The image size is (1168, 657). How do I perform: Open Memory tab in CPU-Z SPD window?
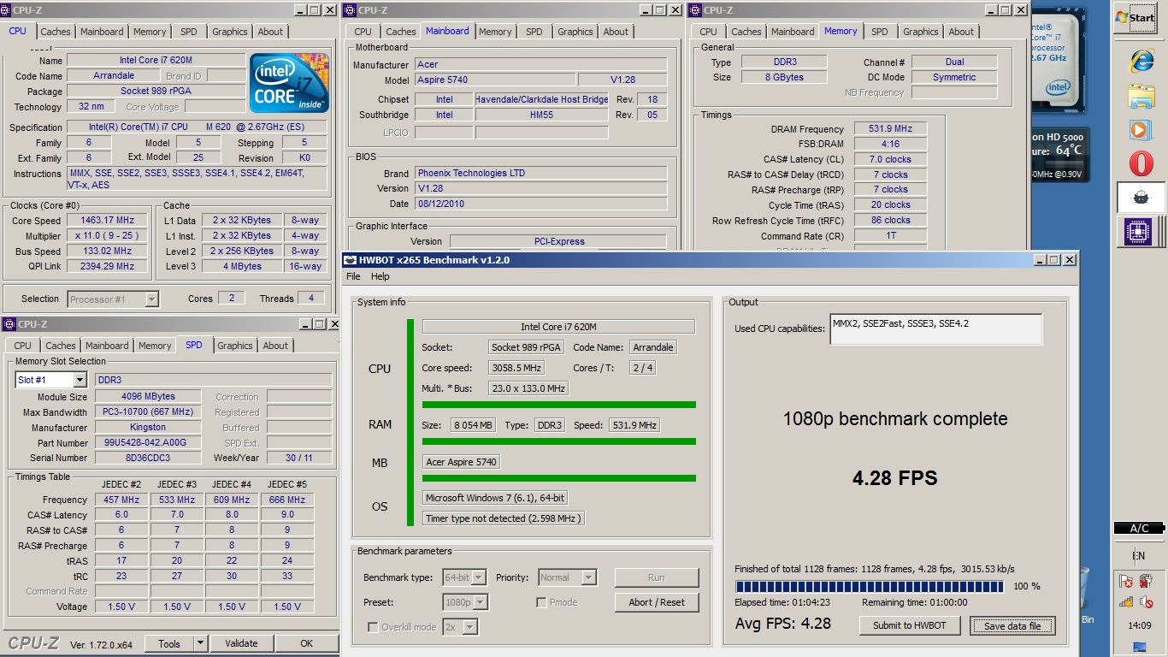click(x=155, y=346)
